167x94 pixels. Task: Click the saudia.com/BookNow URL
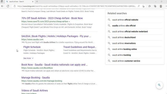pos(37,68)
